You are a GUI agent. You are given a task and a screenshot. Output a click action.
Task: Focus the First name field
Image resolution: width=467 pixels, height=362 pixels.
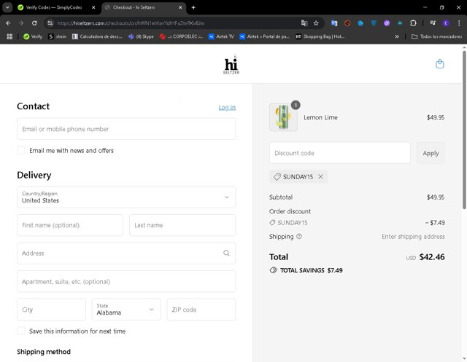(x=70, y=225)
